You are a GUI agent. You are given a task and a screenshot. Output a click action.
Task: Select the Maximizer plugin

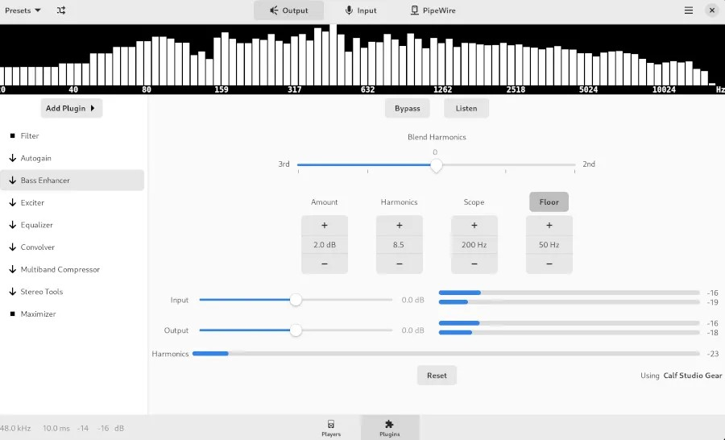[72, 313]
